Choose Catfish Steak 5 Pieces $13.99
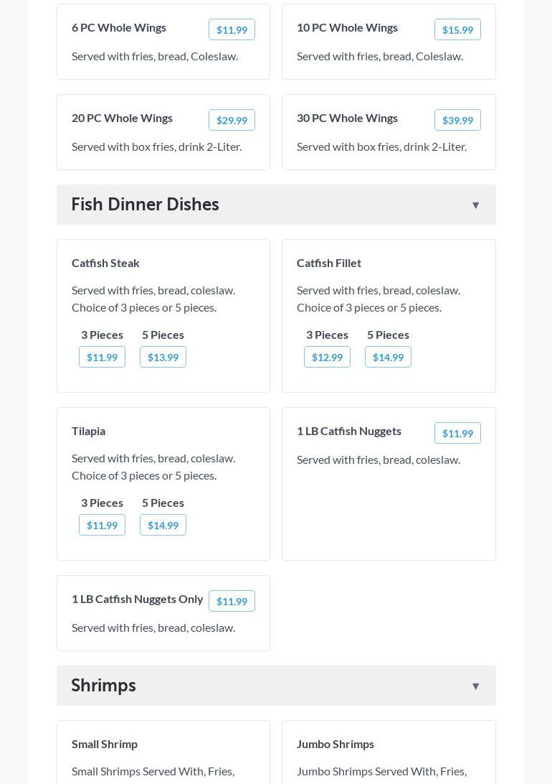The image size is (552, 784). (x=163, y=357)
